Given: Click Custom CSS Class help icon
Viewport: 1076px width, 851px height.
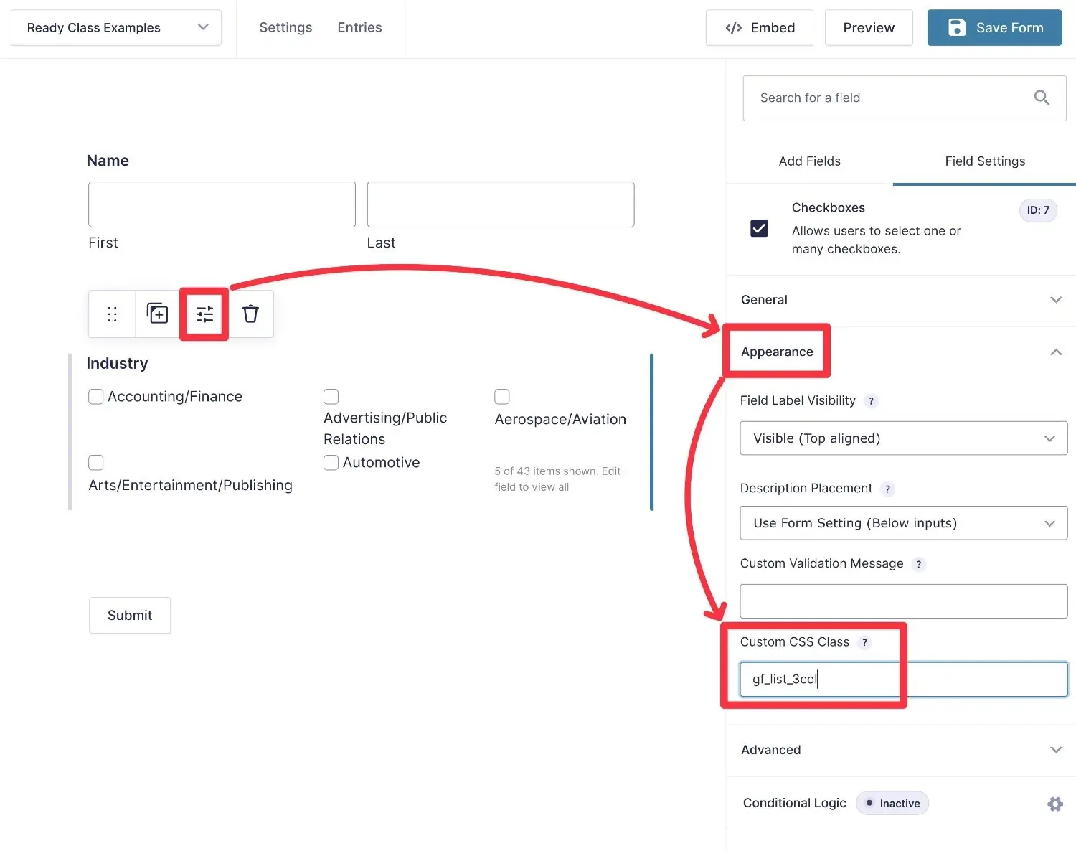Looking at the screenshot, I should [x=864, y=642].
